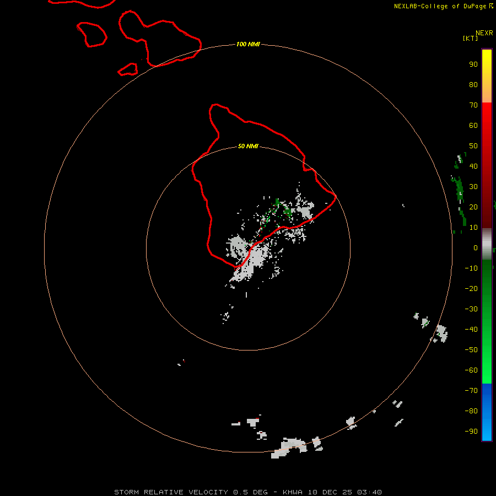The image size is (496, 496).
Task: Select the positive 40 knot scale label
Action: (473, 166)
